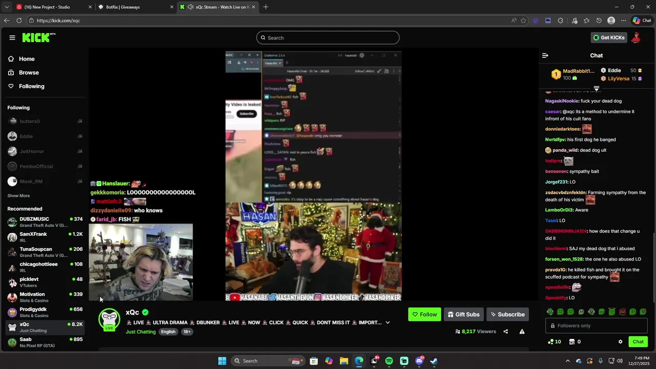Open browser Read Aloud icon
Image resolution: width=656 pixels, height=369 pixels.
[514, 20]
